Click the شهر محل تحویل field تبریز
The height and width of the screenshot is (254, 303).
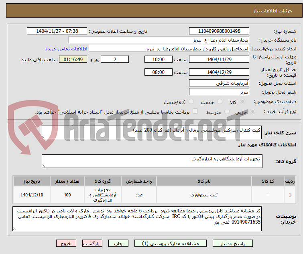(x=219, y=92)
